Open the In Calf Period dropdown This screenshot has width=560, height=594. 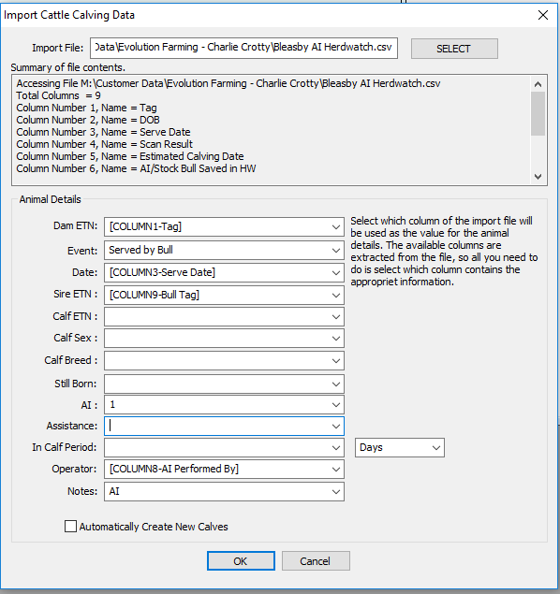(x=224, y=447)
